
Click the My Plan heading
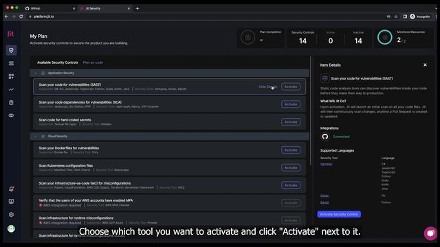[x=38, y=36]
